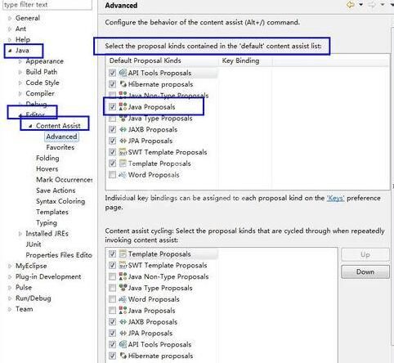Click Default Proposal Kinds column header
This screenshot has width=394, height=363.
point(163,60)
